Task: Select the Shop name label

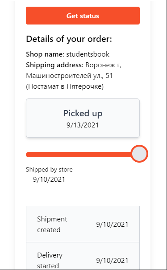Action: click(45, 54)
